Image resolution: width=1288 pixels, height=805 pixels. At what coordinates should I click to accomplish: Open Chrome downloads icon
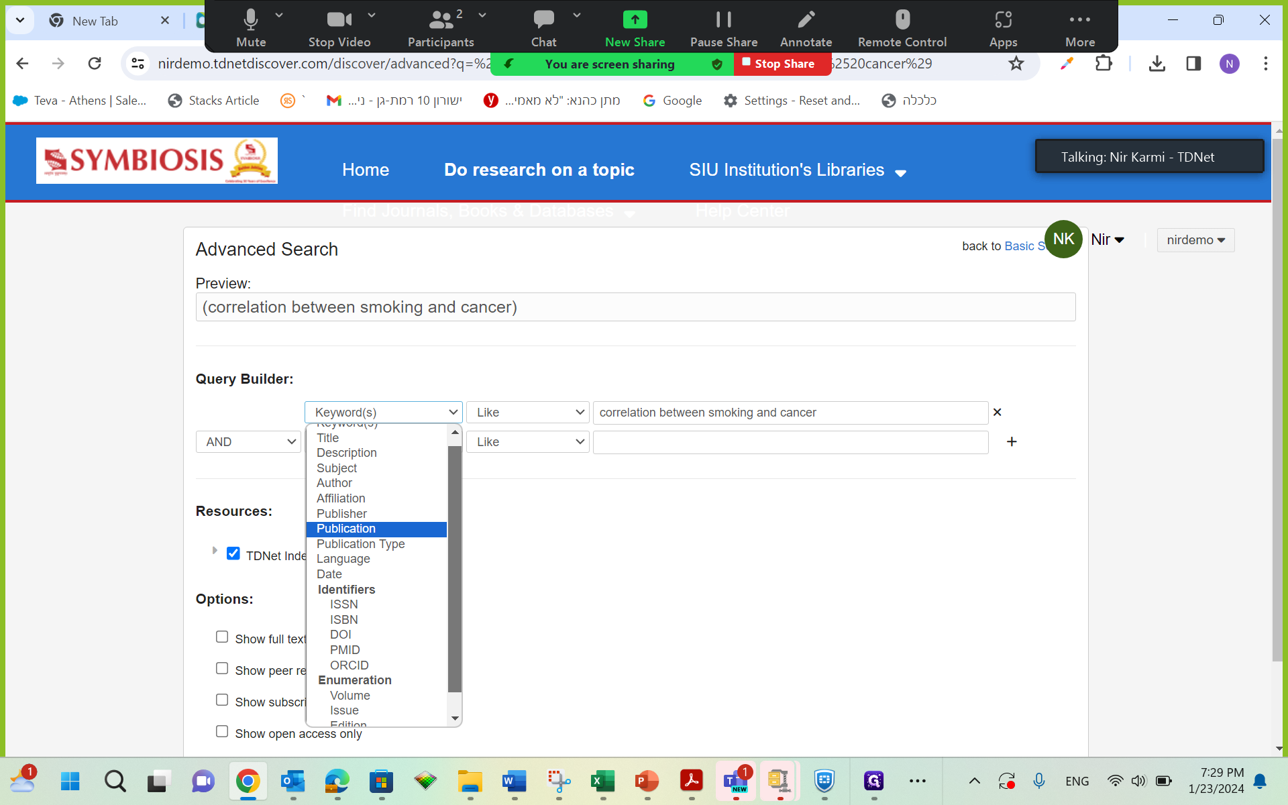pyautogui.click(x=1157, y=64)
